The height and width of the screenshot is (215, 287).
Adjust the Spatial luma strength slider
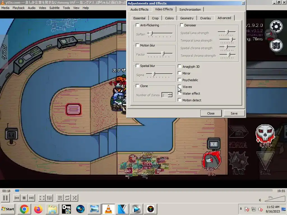point(227,32)
